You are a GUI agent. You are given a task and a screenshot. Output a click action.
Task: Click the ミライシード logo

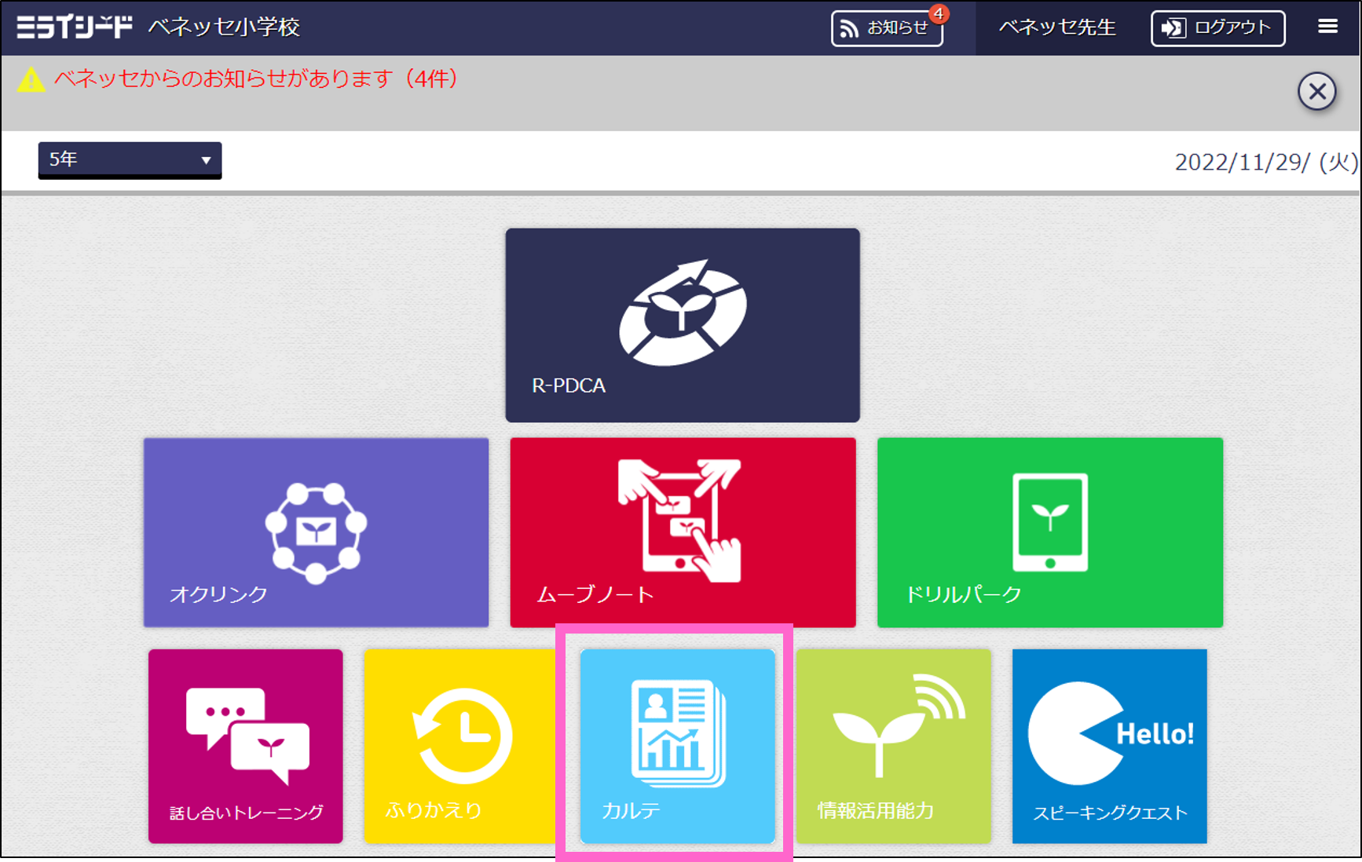[75, 27]
